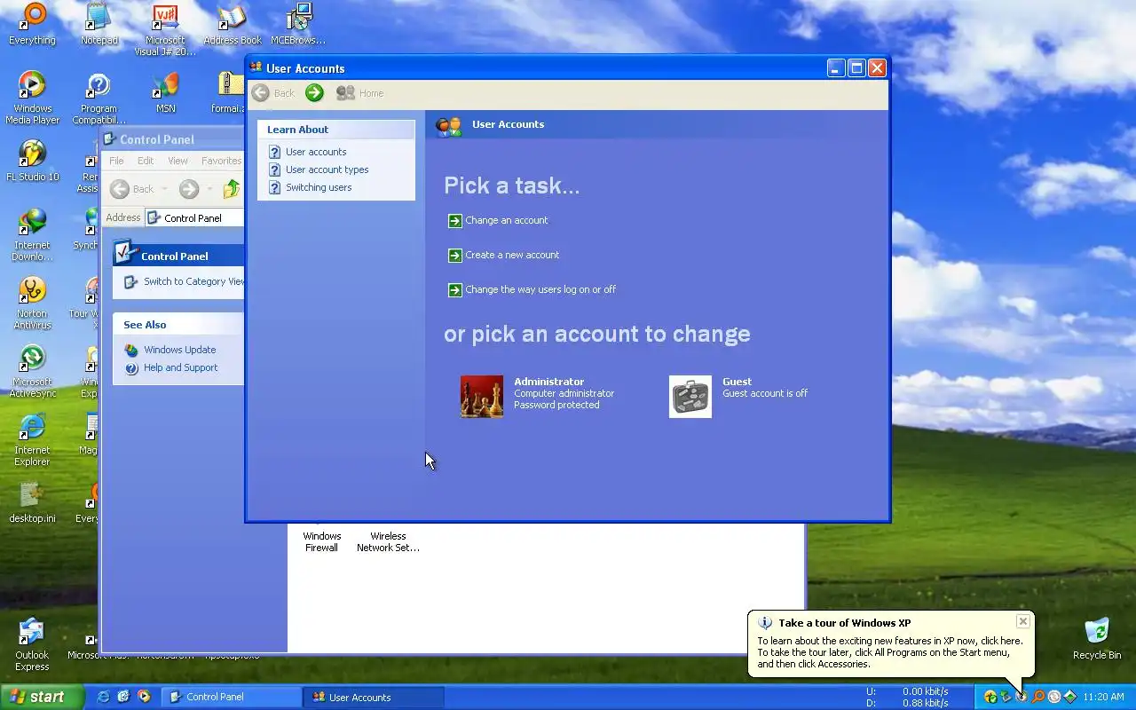Click 'Change the way users log on or off'
The height and width of the screenshot is (710, 1136).
(x=540, y=289)
